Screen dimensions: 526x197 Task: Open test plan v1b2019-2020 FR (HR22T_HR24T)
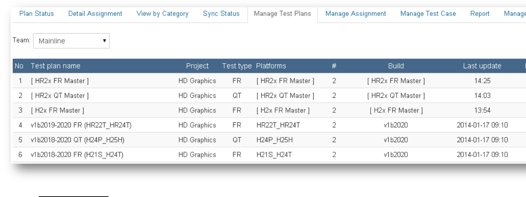(81, 125)
